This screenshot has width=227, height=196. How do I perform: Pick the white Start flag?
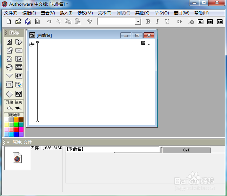click(10, 108)
